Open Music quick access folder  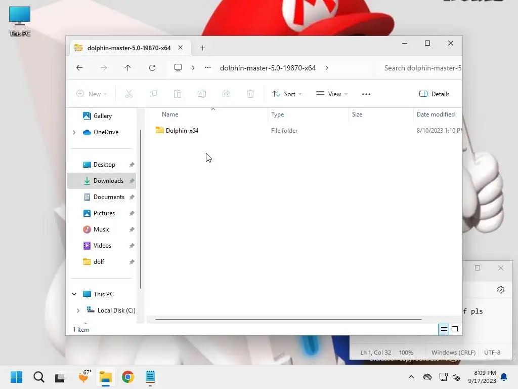click(101, 229)
